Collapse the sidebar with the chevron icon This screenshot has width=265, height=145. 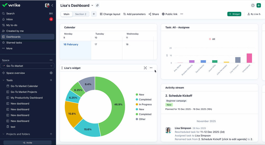coord(52,5)
